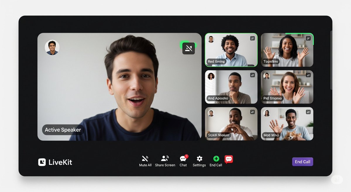The height and width of the screenshot is (192, 351).
Task: Click the LiveKit logo icon
Action: (x=42, y=162)
